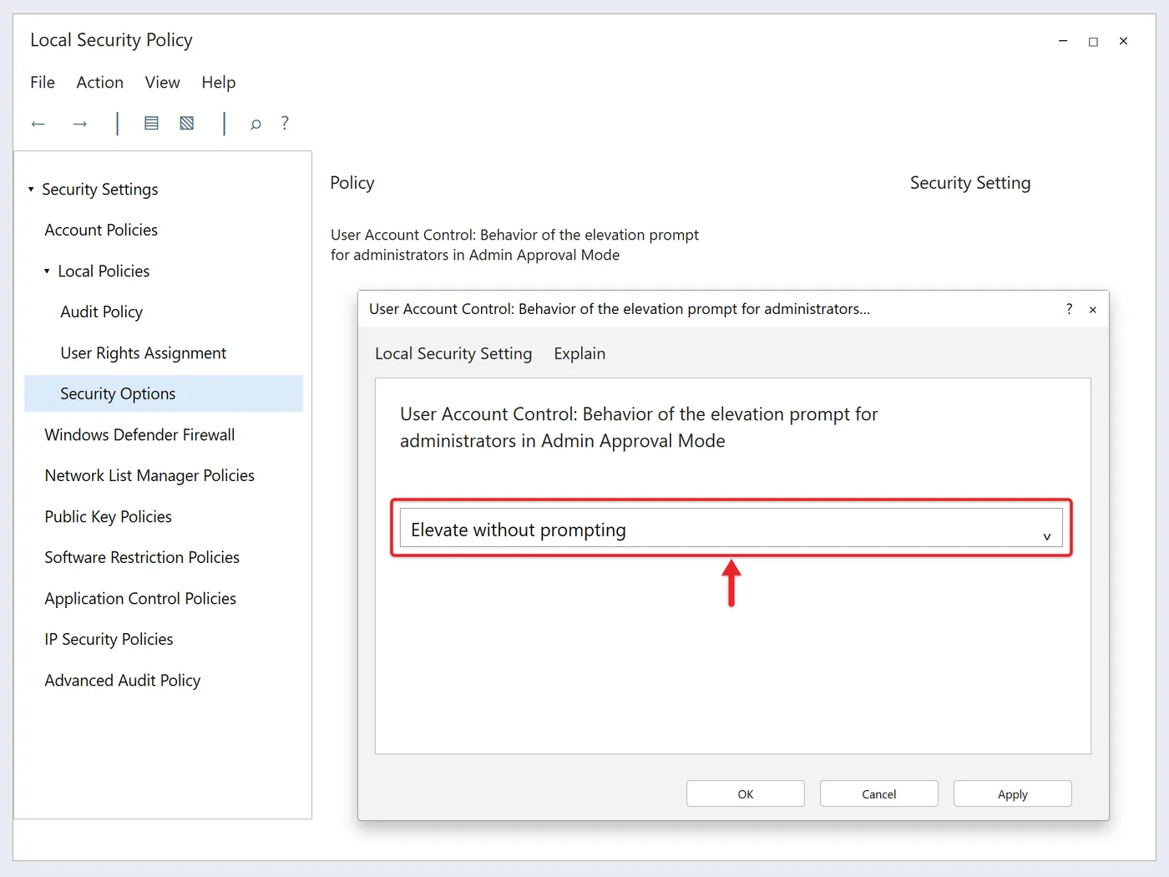Click the Policy column header
1169x877 pixels.
pyautogui.click(x=352, y=183)
